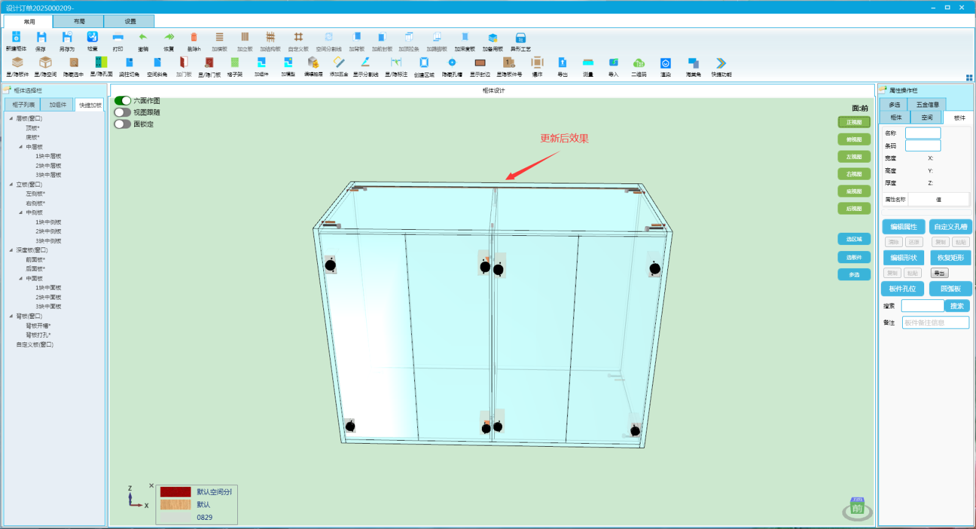Click the 添加五金 add hardware icon
This screenshot has width=976, height=529.
(x=339, y=63)
